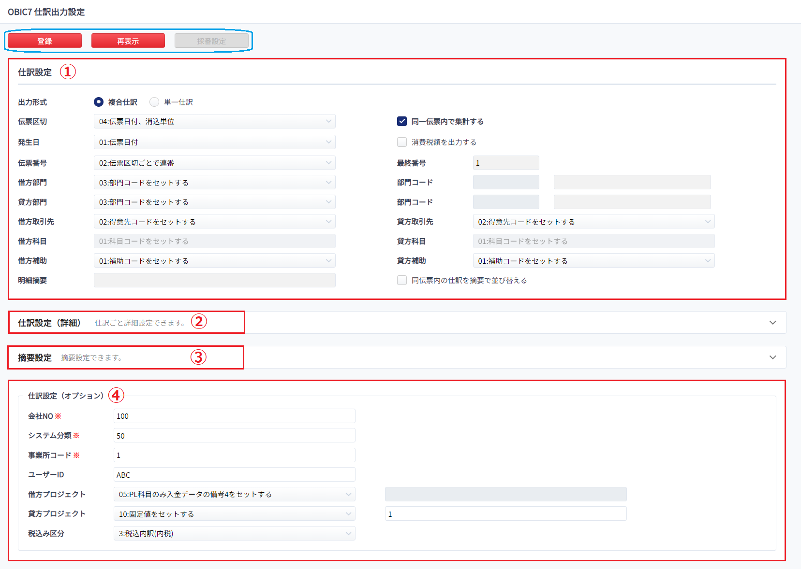Enable the 消費税額を出力する checkbox
Screen dimensions: 801x569
click(401, 142)
